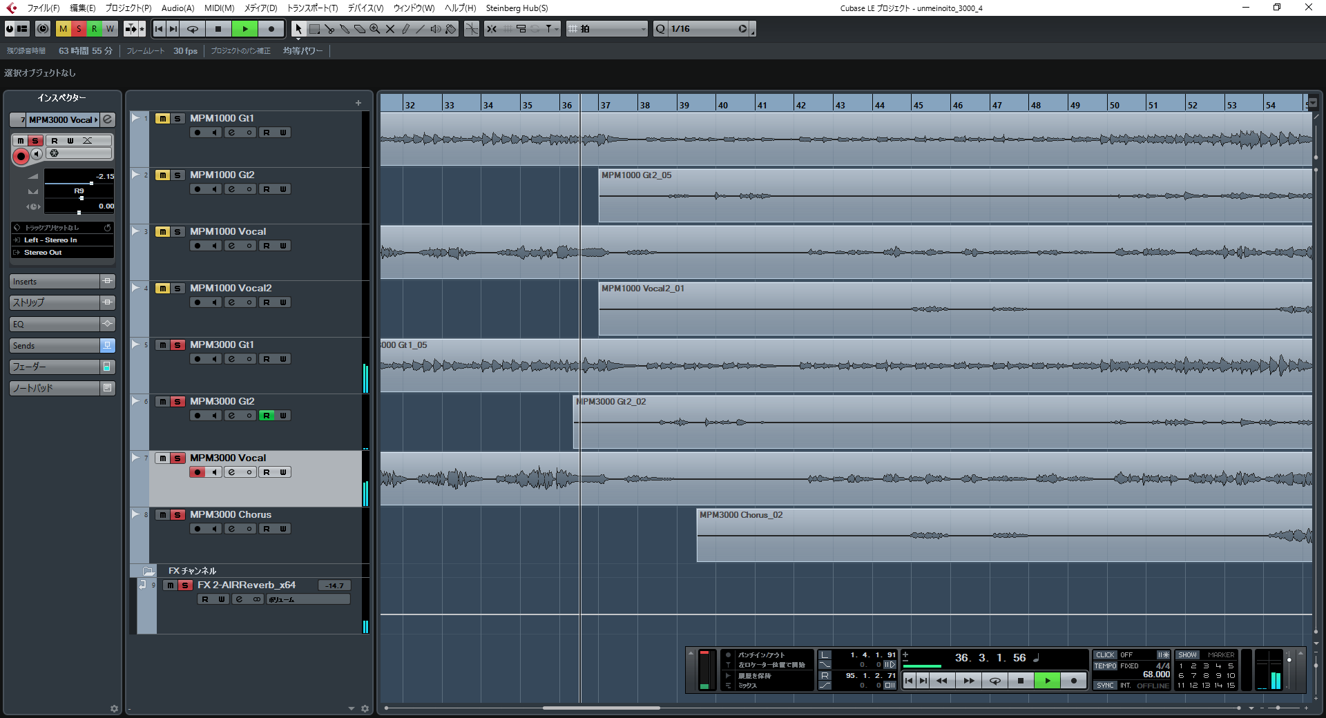Click bar 40 on the timeline ruler

coord(723,105)
